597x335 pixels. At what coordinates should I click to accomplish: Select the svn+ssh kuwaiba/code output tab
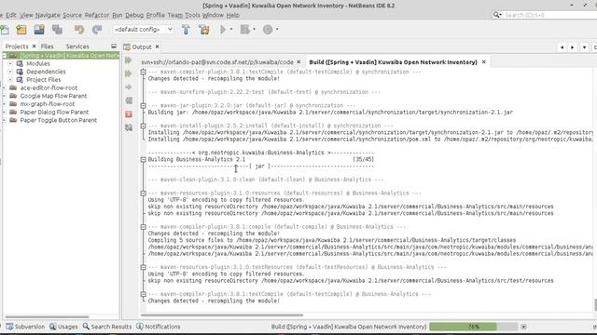[217, 62]
